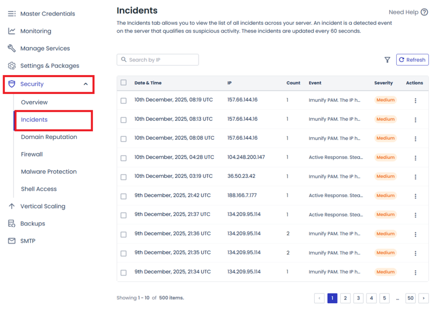The width and height of the screenshot is (440, 310).
Task: Click IP 104.248.200.147 cell
Action: [246, 157]
